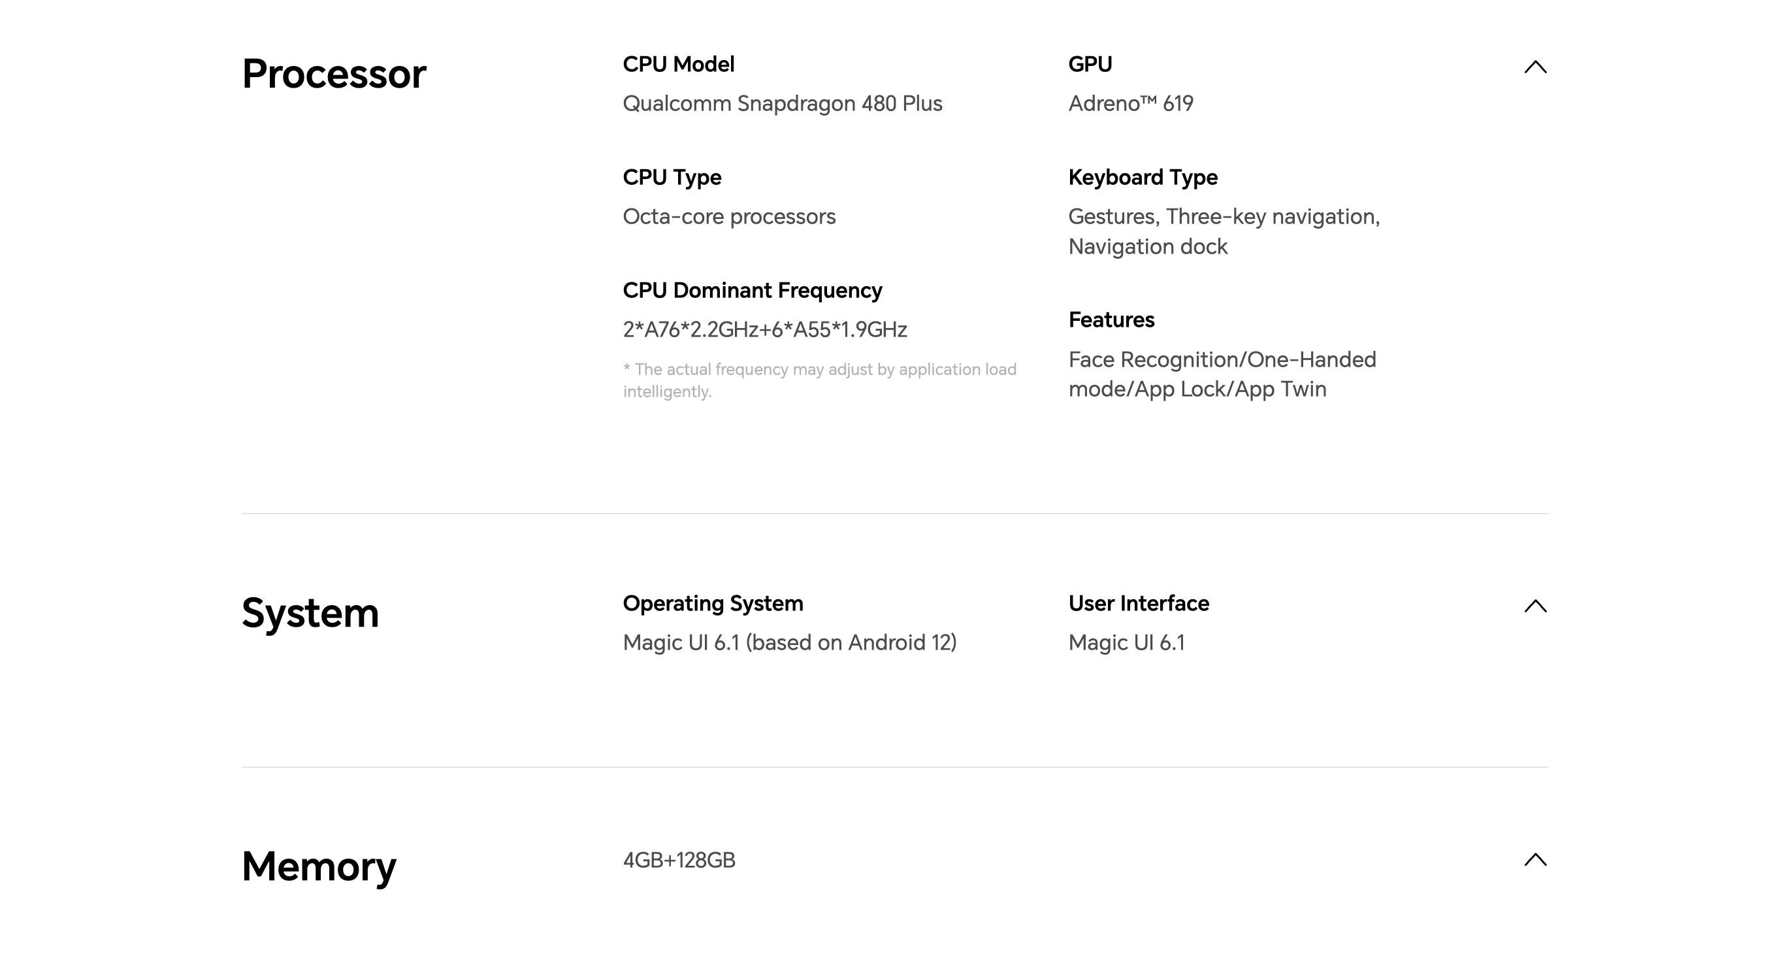Click the Adreno 619 value
Viewport: 1786px width, 958px height.
pyautogui.click(x=1131, y=103)
